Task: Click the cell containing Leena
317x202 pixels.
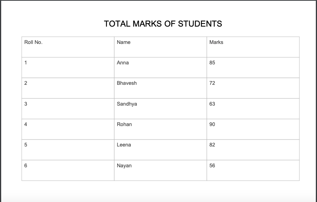Action: pyautogui.click(x=160, y=150)
